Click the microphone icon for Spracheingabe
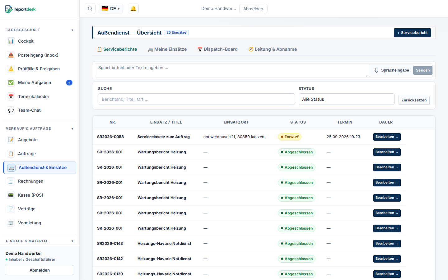This screenshot has width=448, height=280. pos(376,70)
